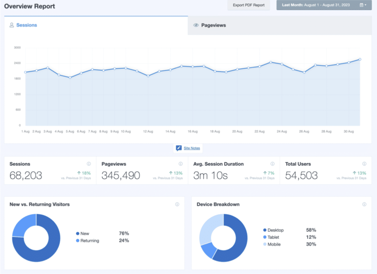377x274 pixels.
Task: Click the last data point on sessions chart
Action: [360, 59]
